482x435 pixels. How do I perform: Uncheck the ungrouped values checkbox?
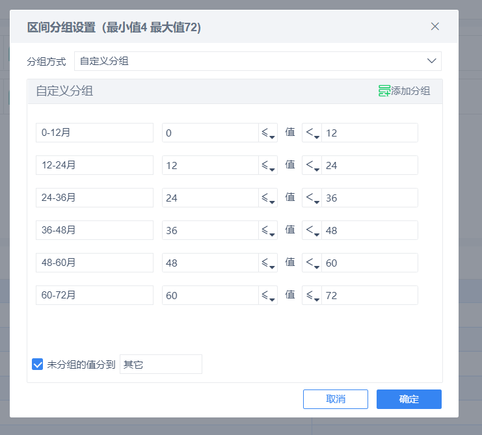click(x=38, y=364)
